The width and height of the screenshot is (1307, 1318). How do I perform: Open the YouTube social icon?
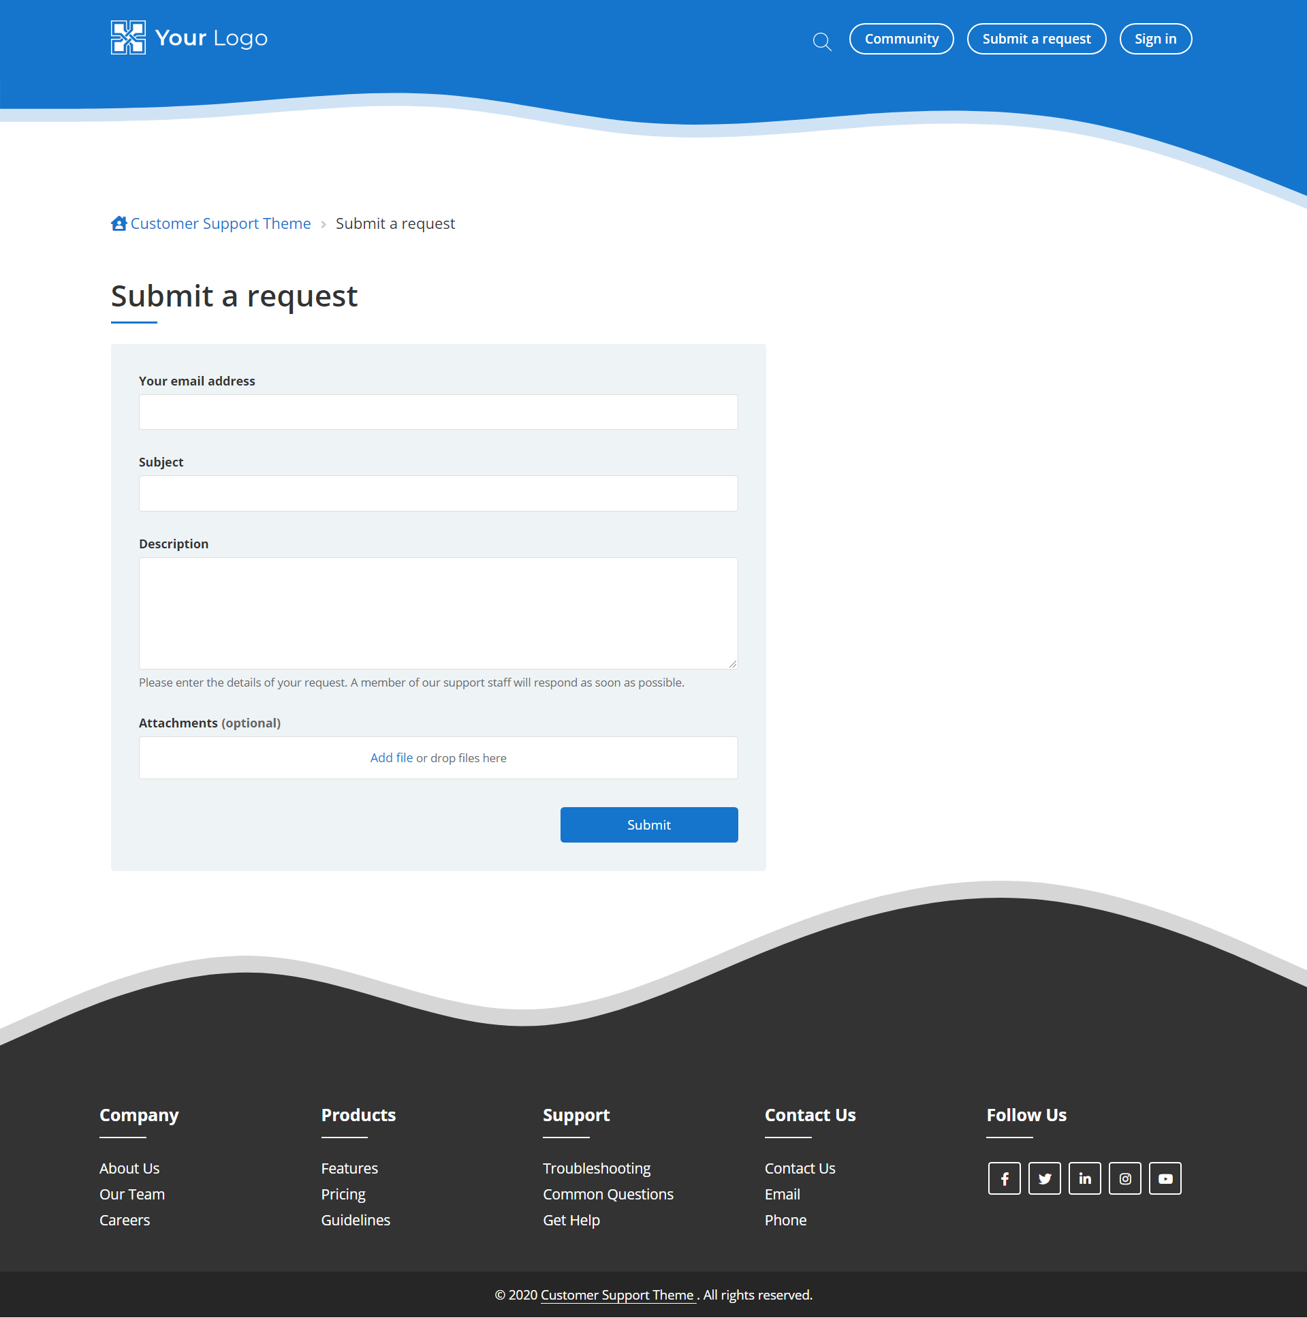1165,1179
